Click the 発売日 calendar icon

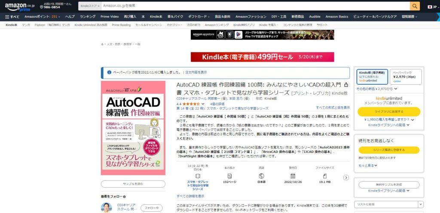click(293, 176)
